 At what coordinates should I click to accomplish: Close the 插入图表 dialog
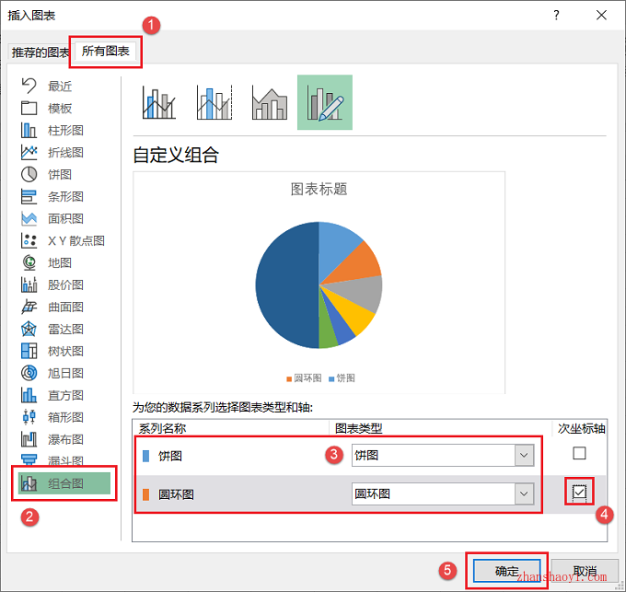(601, 15)
